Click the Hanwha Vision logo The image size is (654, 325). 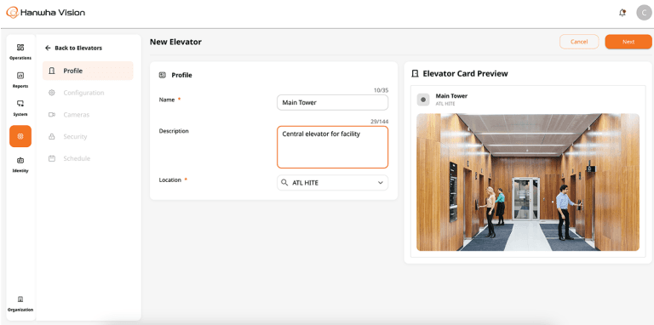[x=45, y=13]
